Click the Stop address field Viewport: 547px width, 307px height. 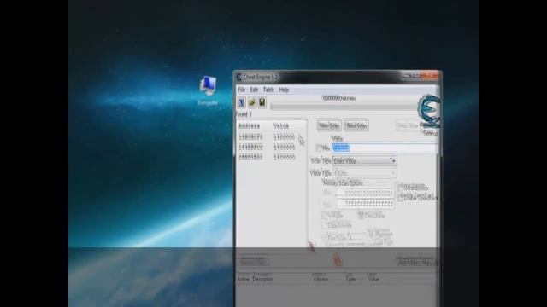point(365,203)
